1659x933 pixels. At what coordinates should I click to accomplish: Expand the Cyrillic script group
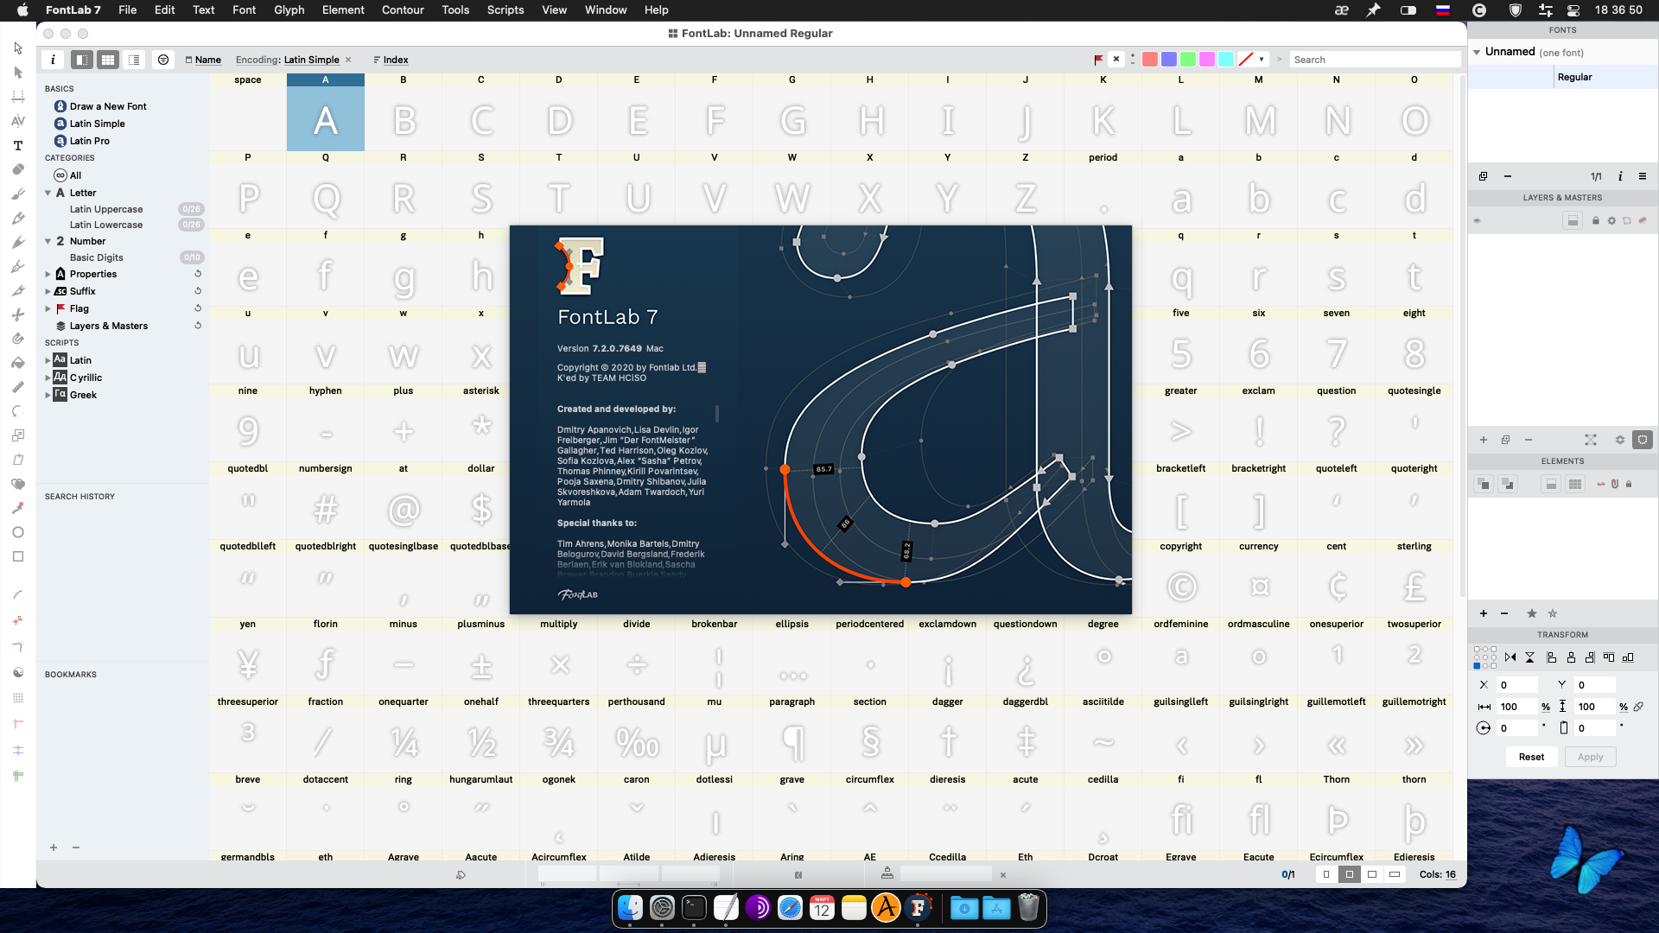tap(48, 378)
